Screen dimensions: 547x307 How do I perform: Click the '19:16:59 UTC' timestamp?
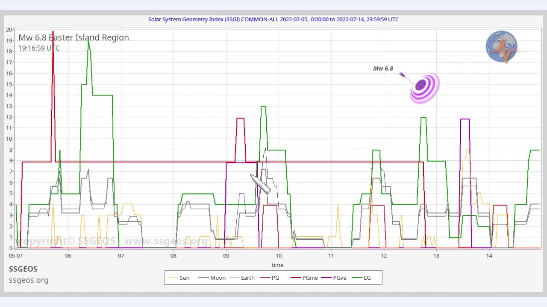point(39,48)
